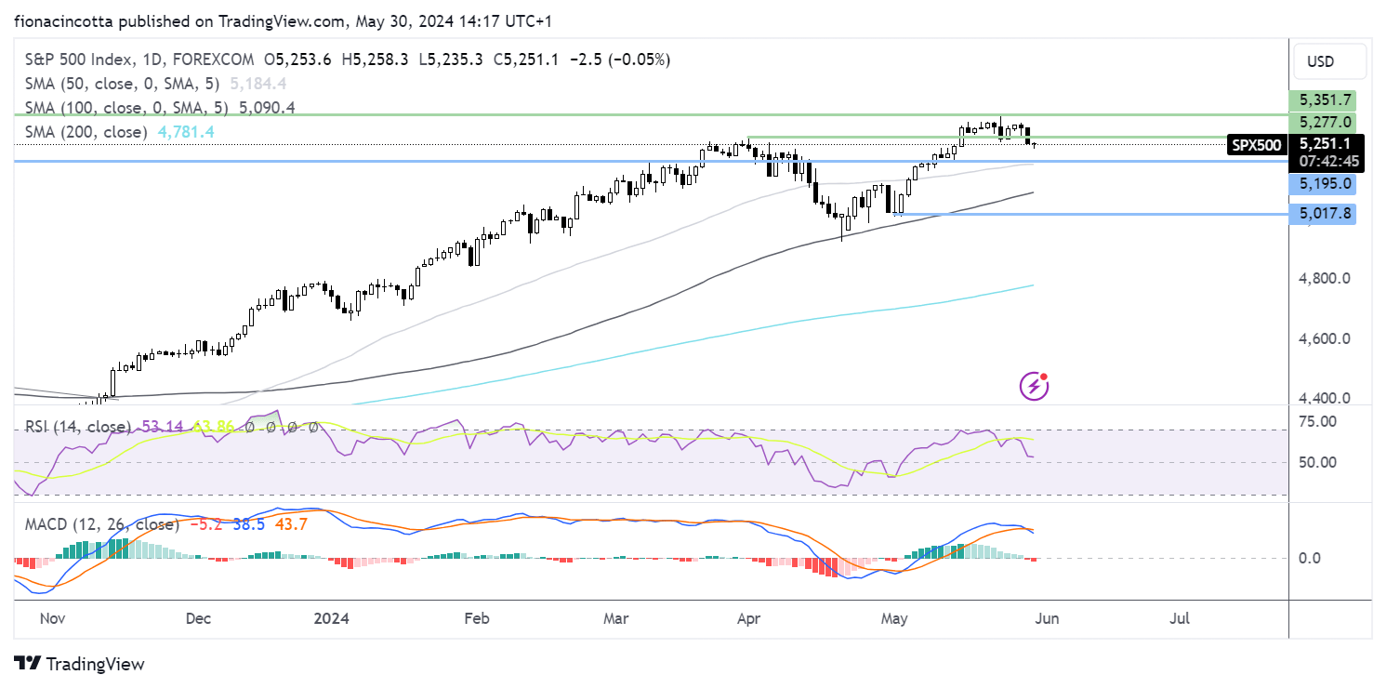Viewport: 1386px width, 688px height.
Task: Click the 4,800.0 price axis label
Action: (1325, 278)
